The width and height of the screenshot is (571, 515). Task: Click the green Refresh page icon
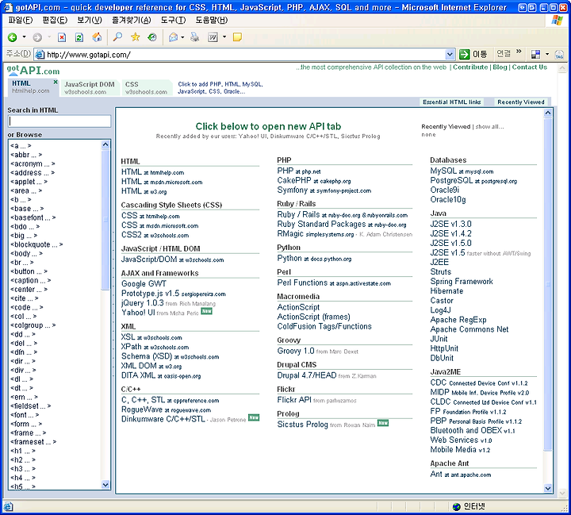pyautogui.click(x=79, y=37)
